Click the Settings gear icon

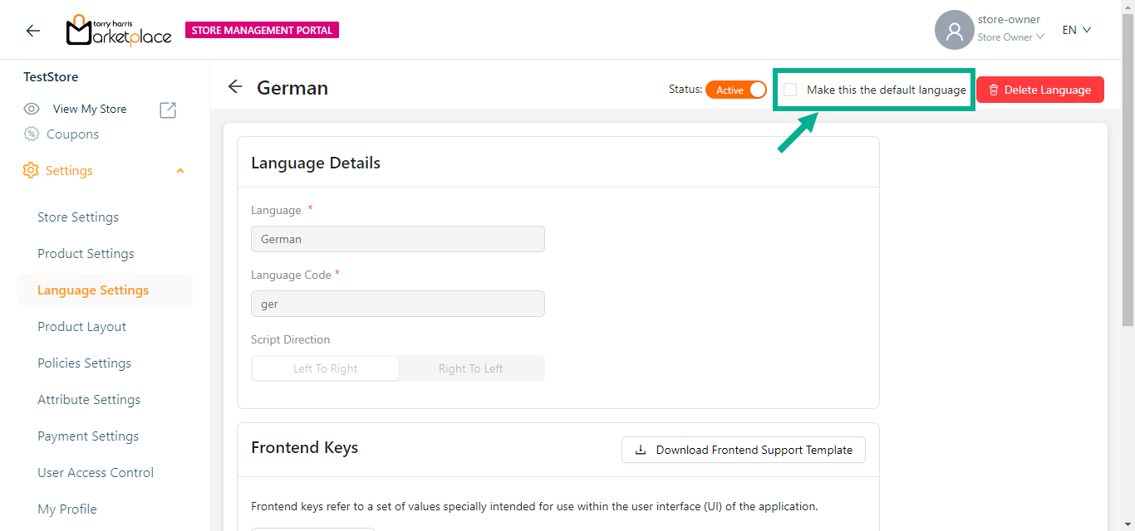pyautogui.click(x=31, y=170)
